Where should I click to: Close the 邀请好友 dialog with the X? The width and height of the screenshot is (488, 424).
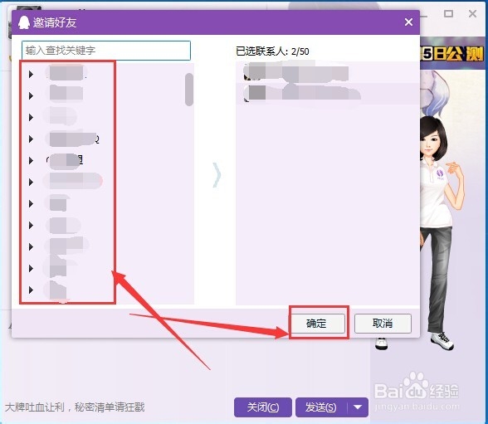(408, 22)
